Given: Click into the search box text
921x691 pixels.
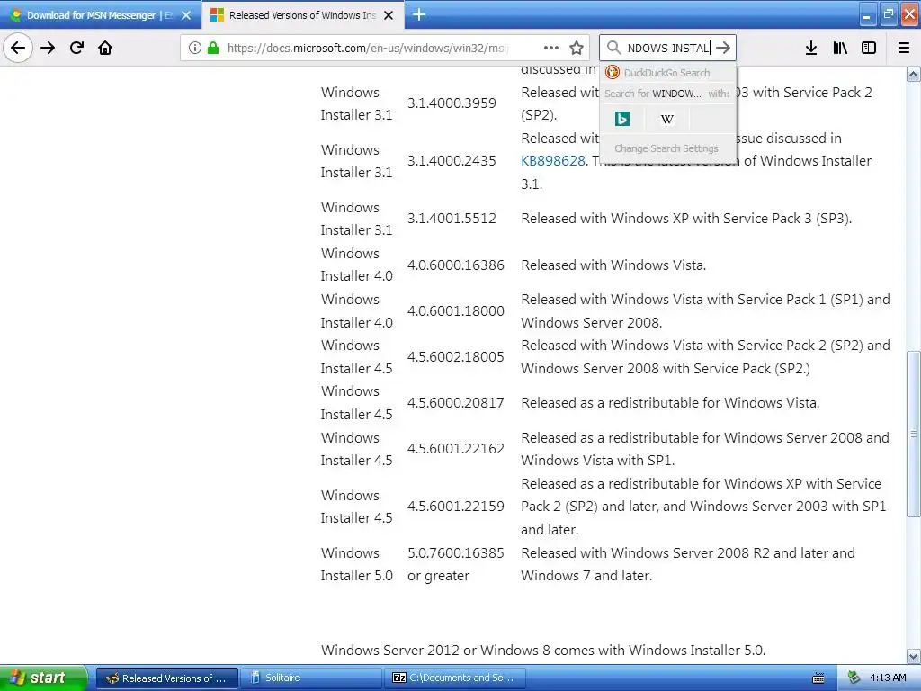Looking at the screenshot, I should (x=668, y=48).
